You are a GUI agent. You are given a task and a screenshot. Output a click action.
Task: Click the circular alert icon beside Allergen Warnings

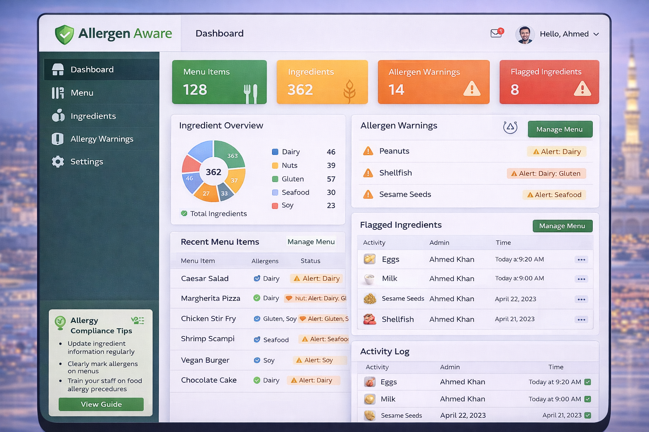point(510,127)
